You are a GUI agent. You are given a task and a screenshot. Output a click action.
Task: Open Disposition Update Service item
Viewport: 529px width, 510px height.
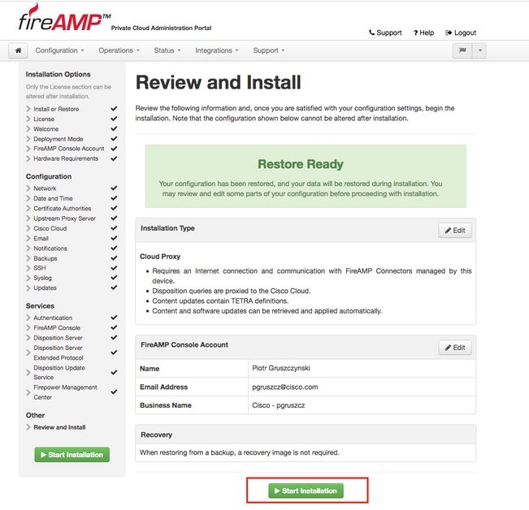click(x=59, y=373)
